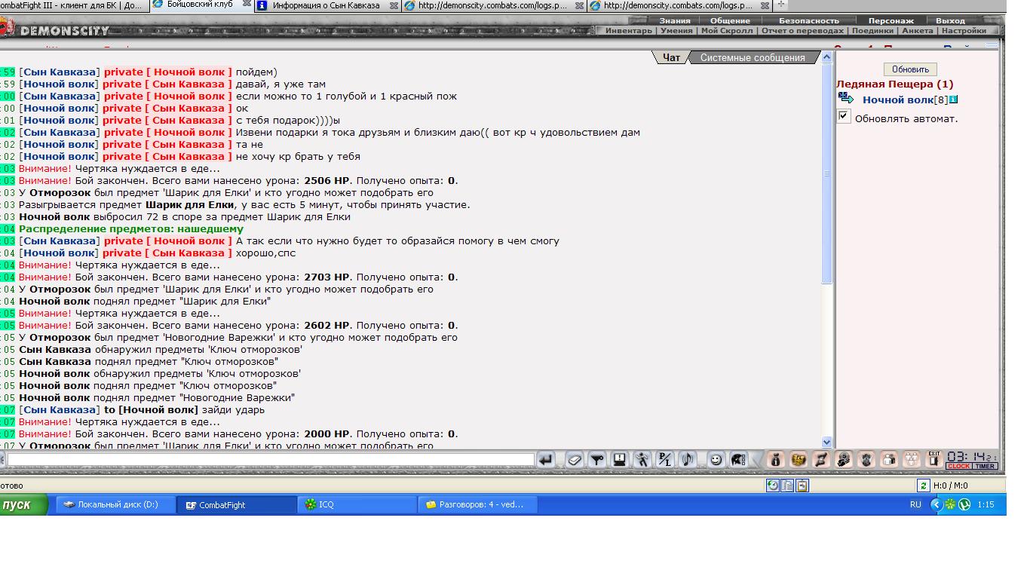
Task: Open the Персонаж menu
Action: click(x=891, y=21)
